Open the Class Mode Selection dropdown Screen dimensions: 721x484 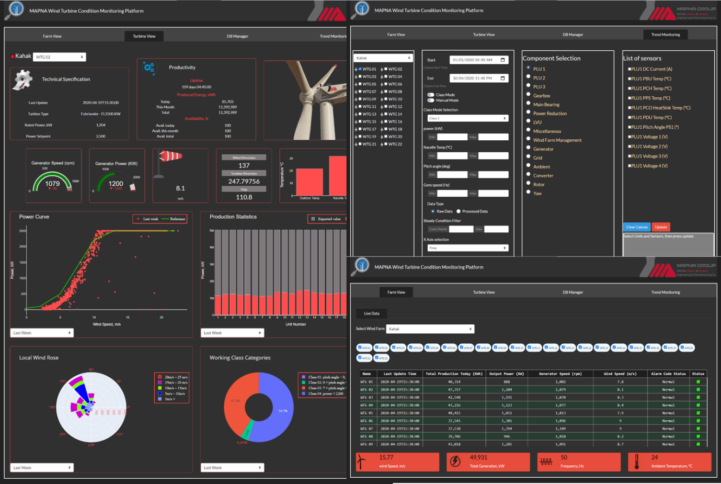coord(467,118)
